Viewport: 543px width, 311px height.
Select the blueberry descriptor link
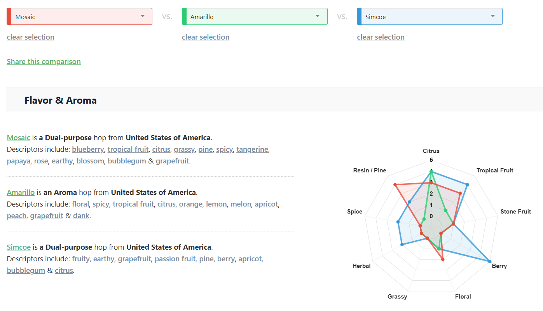88,149
